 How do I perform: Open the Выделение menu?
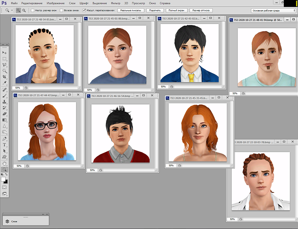pyautogui.click(x=99, y=3)
